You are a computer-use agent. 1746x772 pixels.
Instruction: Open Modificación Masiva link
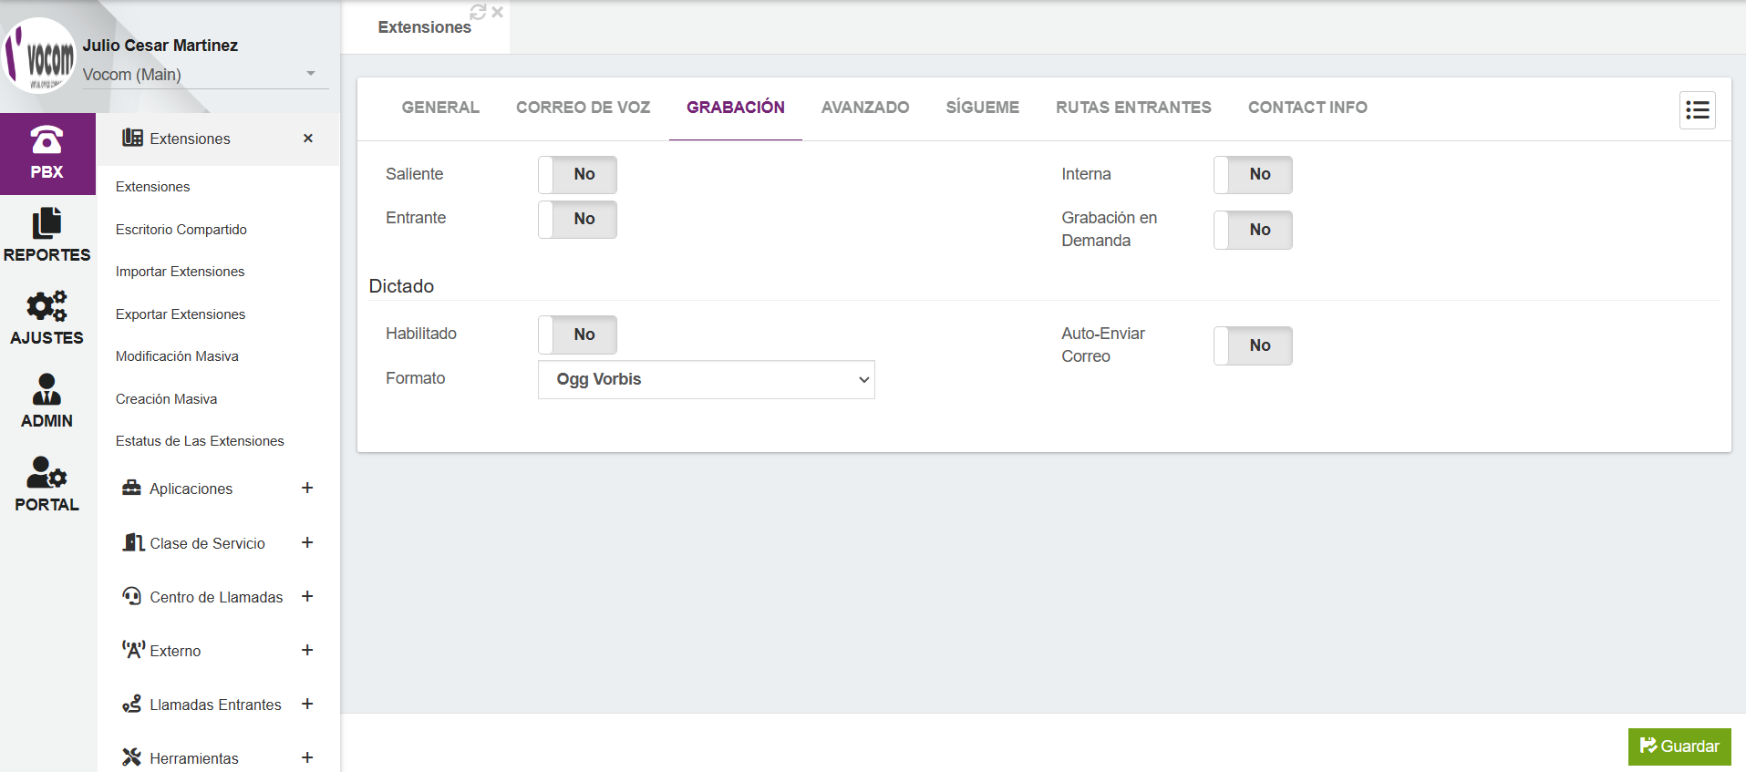[177, 356]
